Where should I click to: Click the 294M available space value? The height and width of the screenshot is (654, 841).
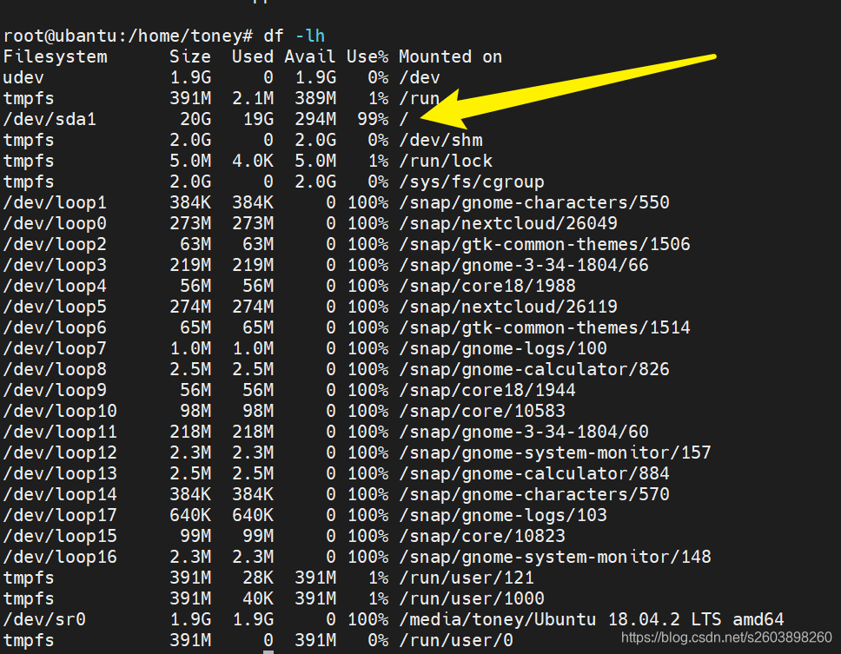(315, 119)
